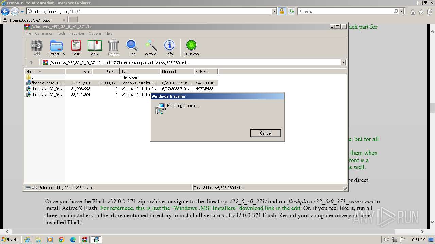The image size is (435, 244).
Task: Open the Favorites menu in WinRAR
Action: pyautogui.click(x=77, y=33)
